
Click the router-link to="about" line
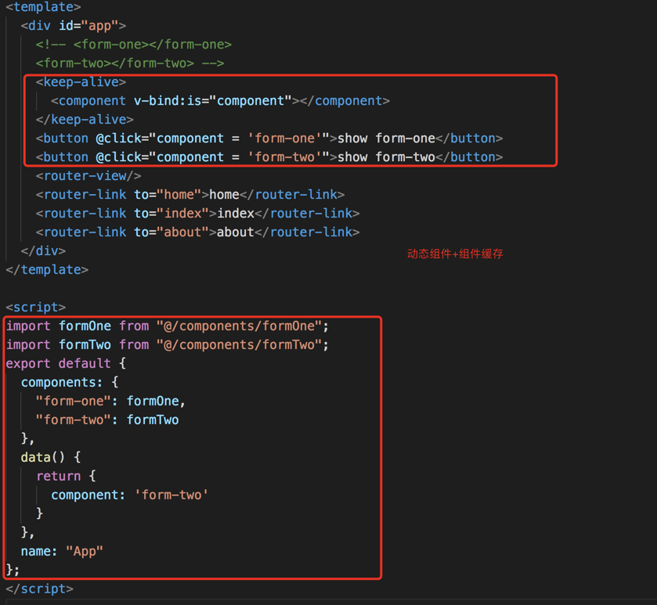pyautogui.click(x=198, y=232)
